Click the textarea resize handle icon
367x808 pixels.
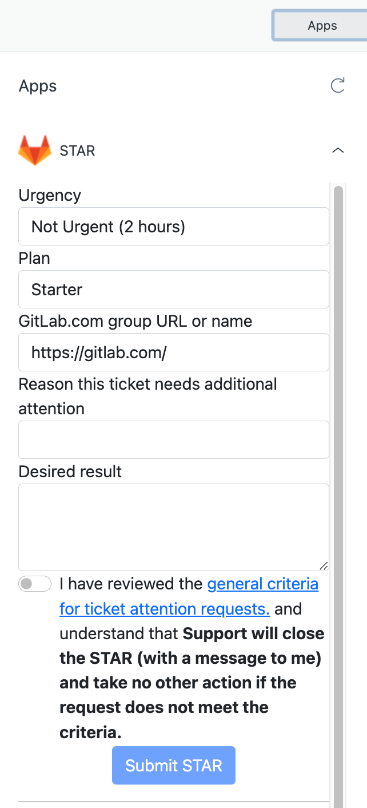325,565
